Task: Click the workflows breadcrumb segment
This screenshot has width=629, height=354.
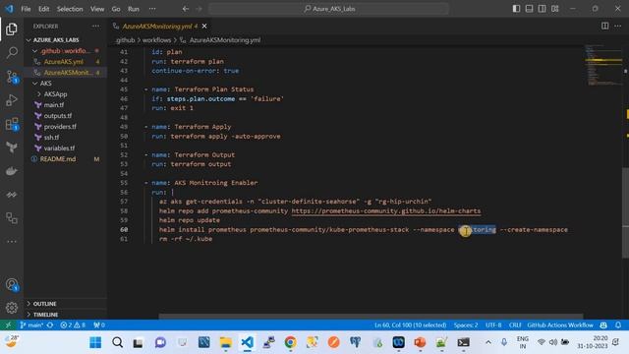Action: [x=156, y=40]
